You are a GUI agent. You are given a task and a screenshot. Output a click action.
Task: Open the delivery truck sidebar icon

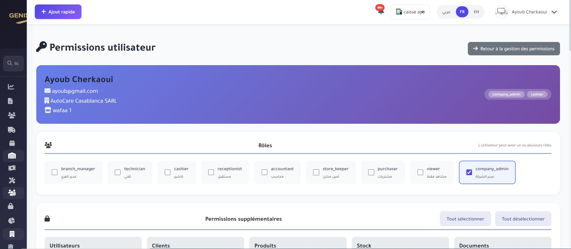coord(12,130)
